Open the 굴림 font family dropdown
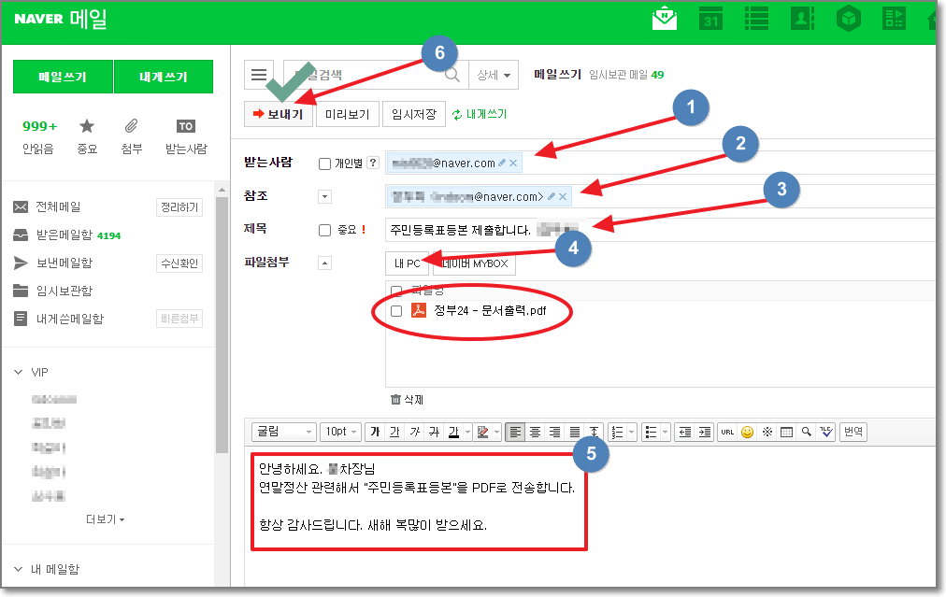This screenshot has height=597, width=946. click(282, 432)
